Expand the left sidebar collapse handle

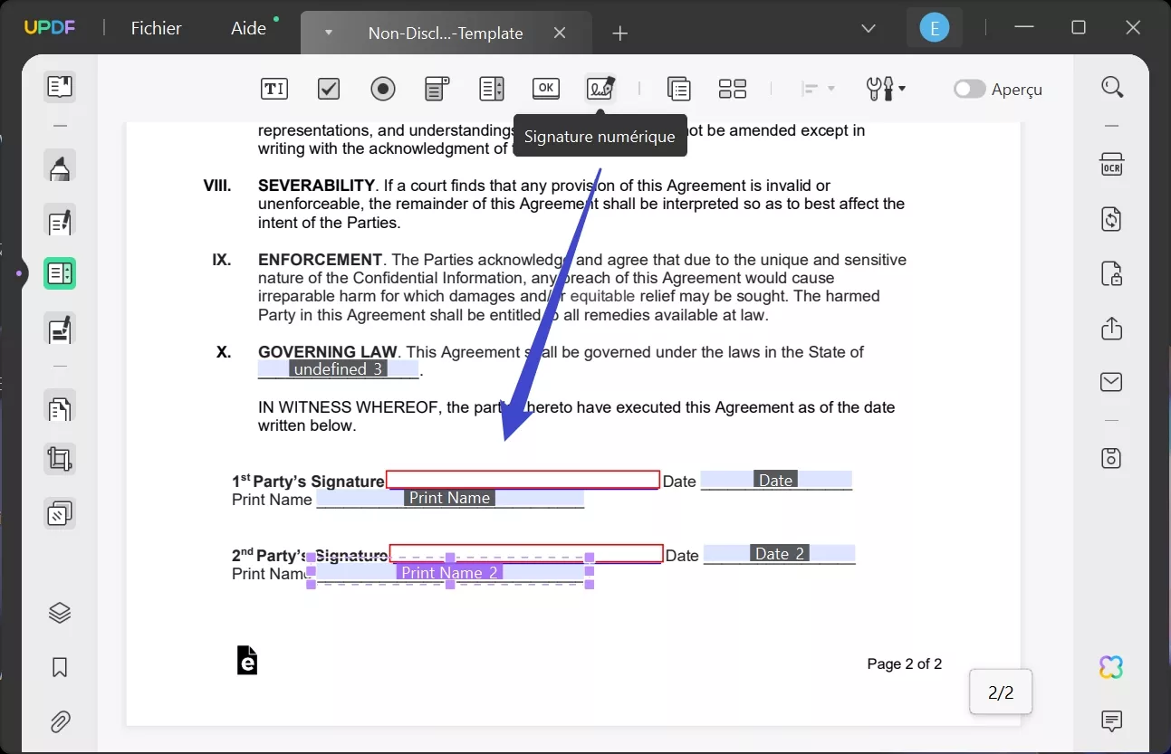click(18, 273)
